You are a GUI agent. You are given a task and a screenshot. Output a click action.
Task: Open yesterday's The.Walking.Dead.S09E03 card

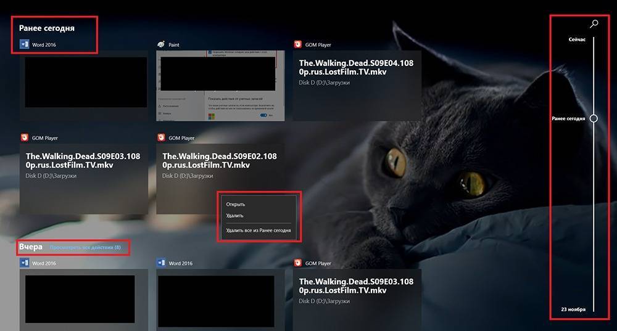pos(357,299)
